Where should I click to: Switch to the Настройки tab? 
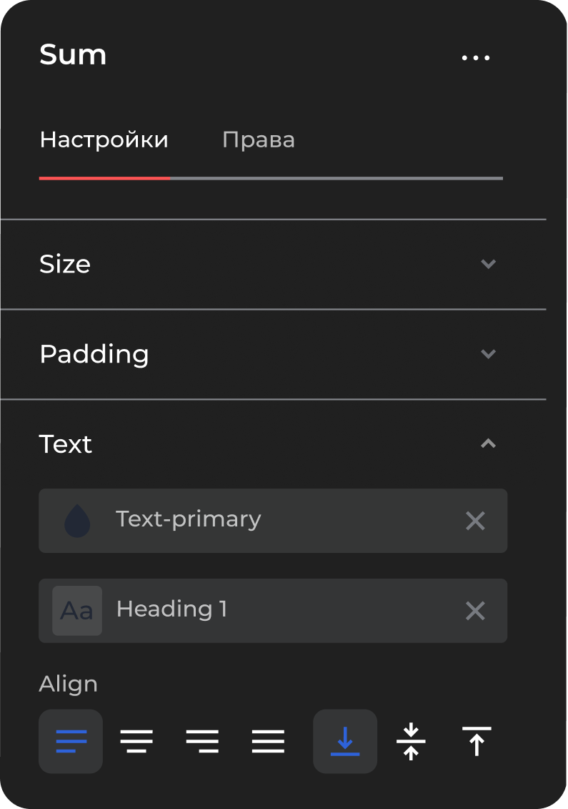[x=104, y=139]
